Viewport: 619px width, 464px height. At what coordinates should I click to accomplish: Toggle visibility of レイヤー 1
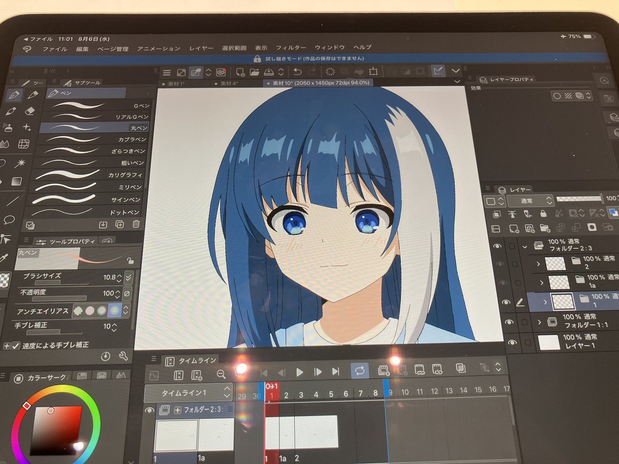512,342
